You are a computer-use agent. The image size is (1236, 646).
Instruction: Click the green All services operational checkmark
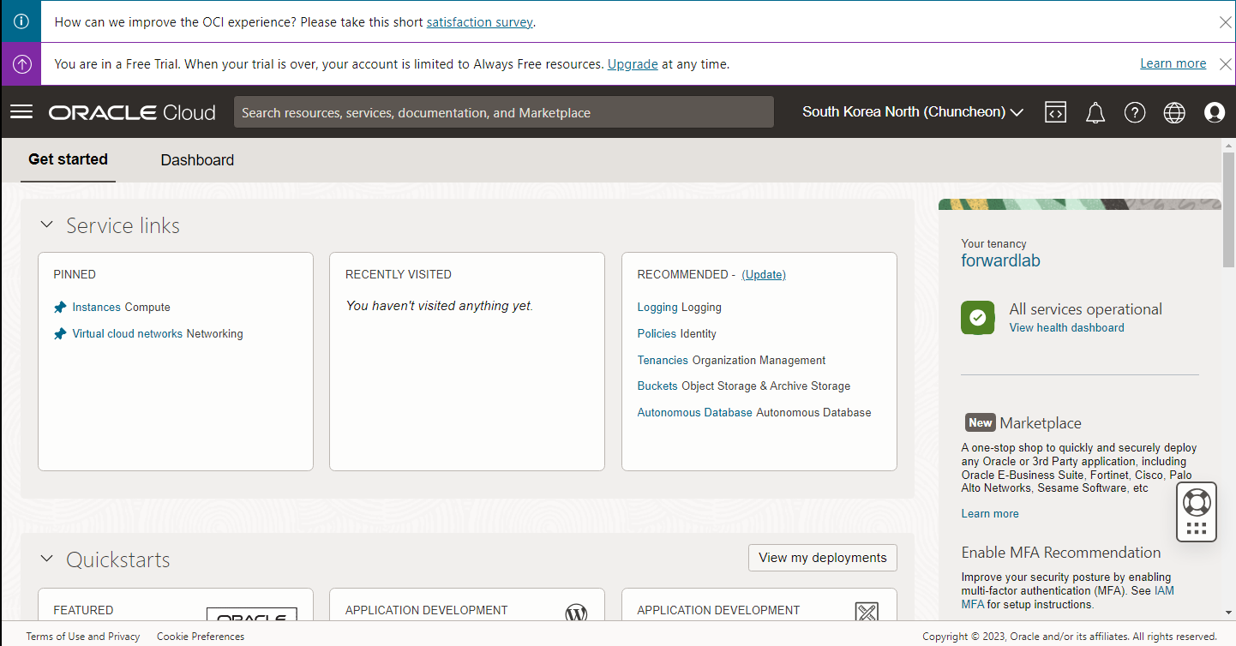(x=978, y=317)
